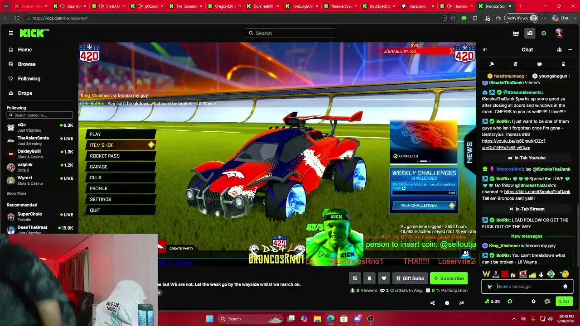Toggle stream notifications bell
Screen dimensions: 580x326
tap(369, 278)
